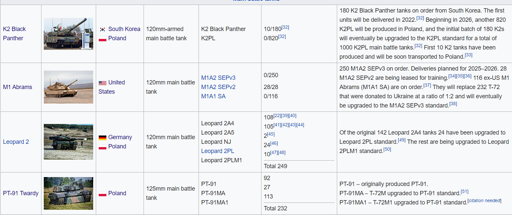Screen dimensions: 512x215
Task: Open the Leopard 2 tank photo
Action: pos(68,142)
